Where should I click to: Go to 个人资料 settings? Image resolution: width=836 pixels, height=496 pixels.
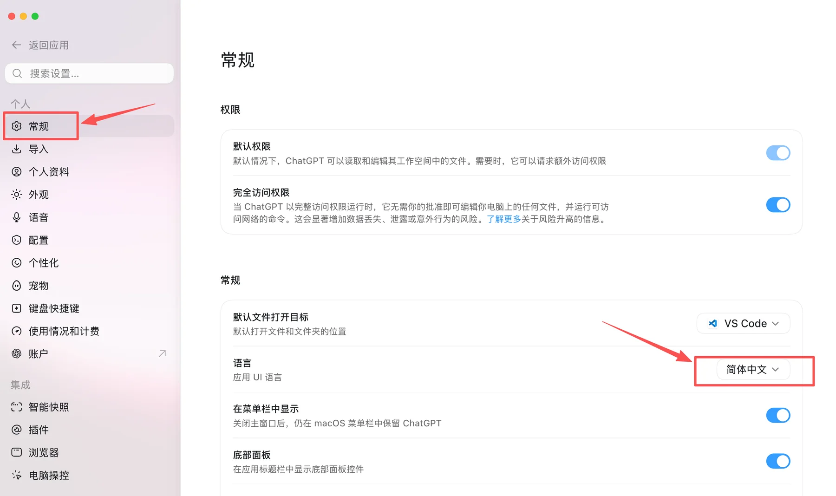(89, 172)
